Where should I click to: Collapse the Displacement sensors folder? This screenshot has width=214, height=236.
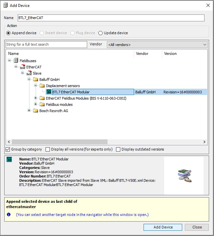36,85
